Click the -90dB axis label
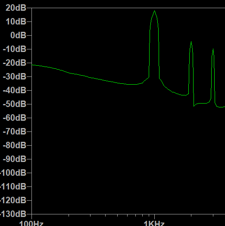 (15, 159)
